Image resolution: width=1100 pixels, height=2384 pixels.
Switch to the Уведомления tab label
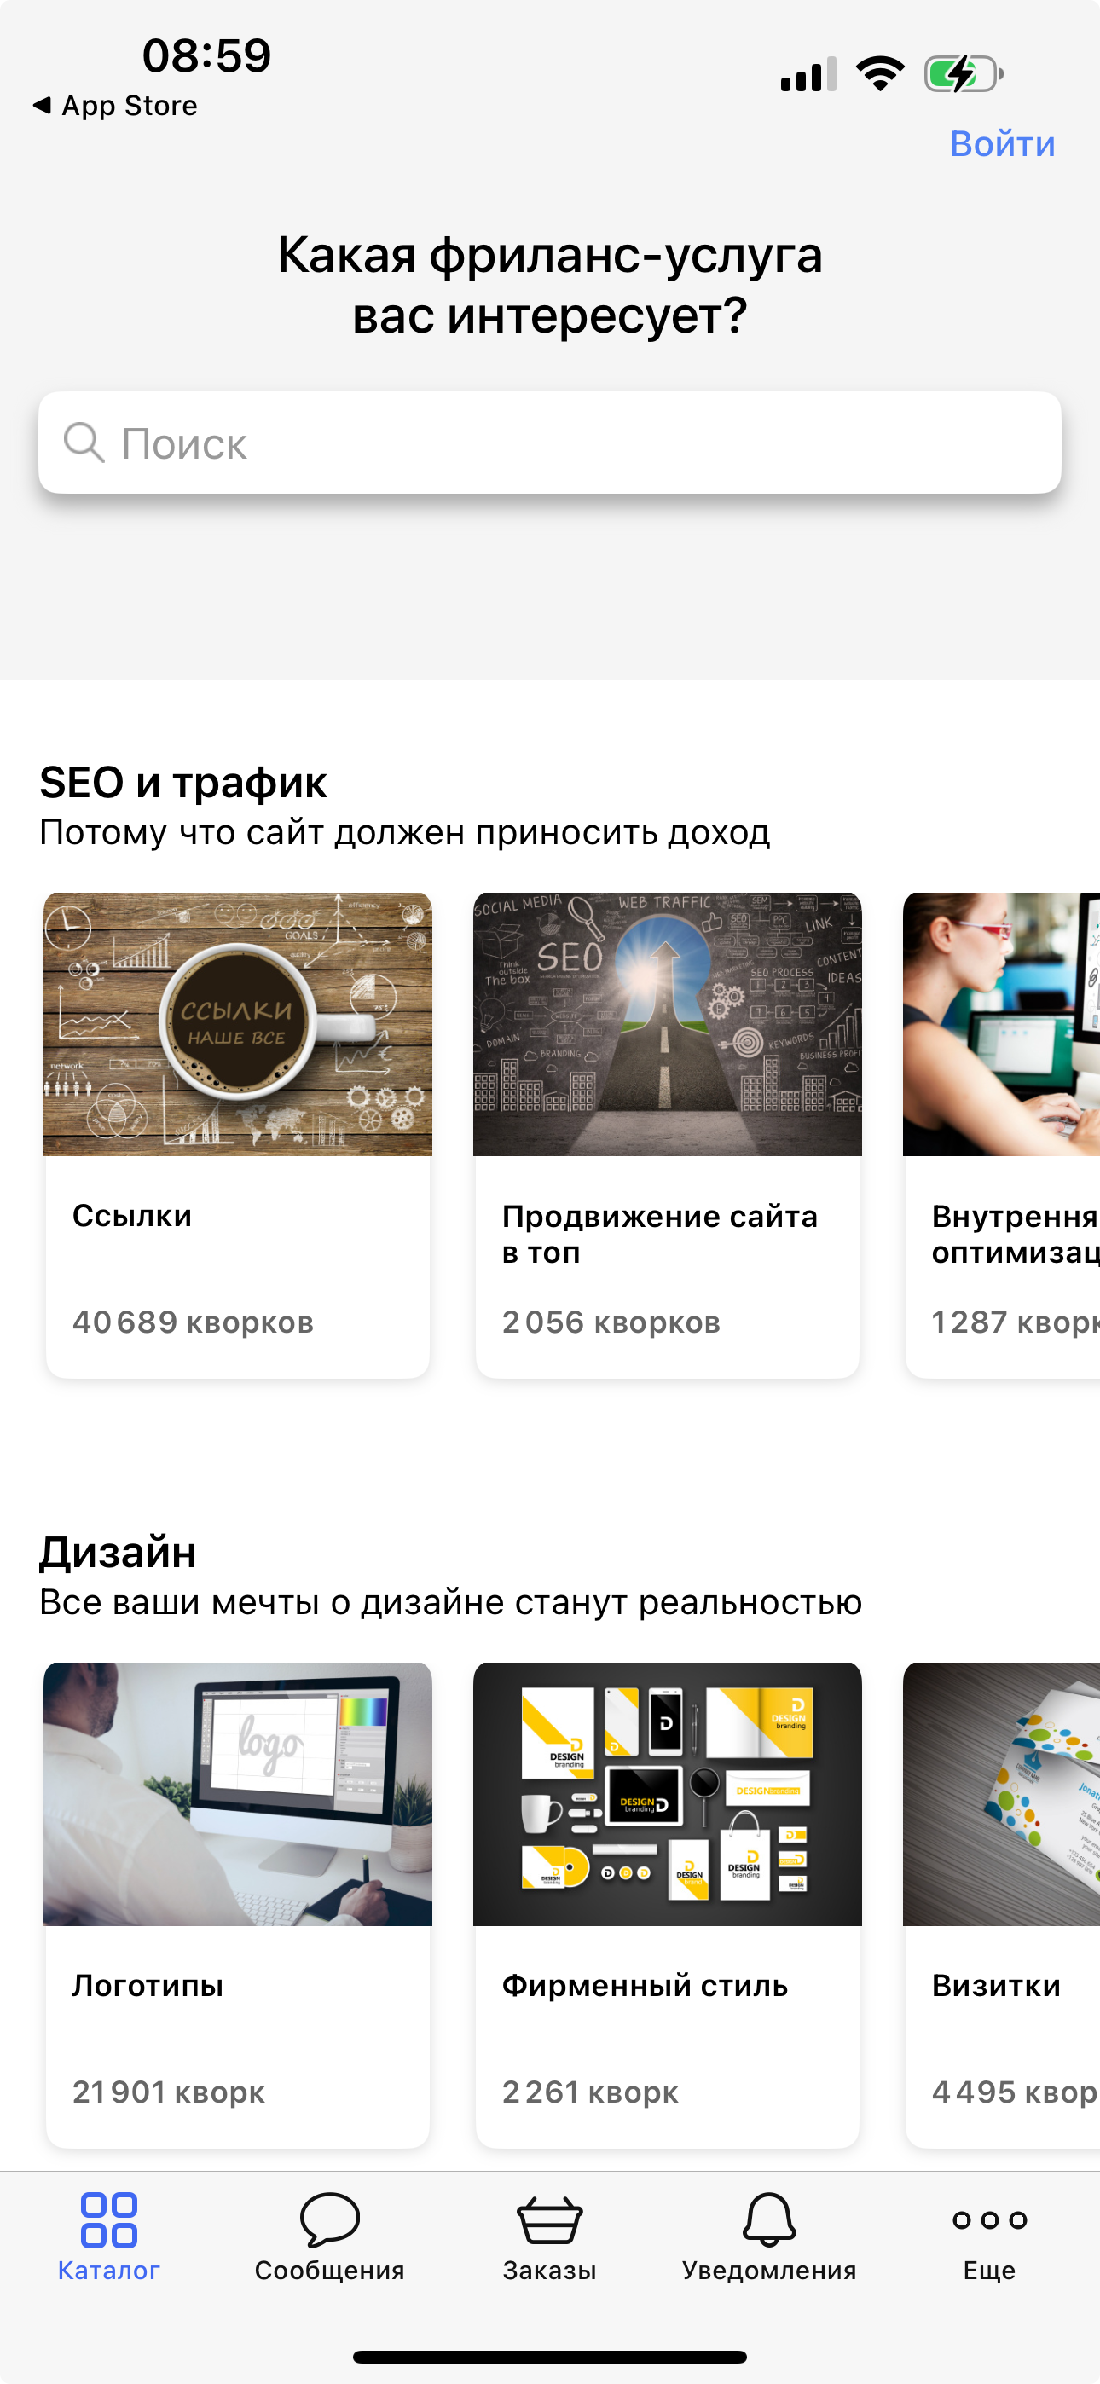769,2270
